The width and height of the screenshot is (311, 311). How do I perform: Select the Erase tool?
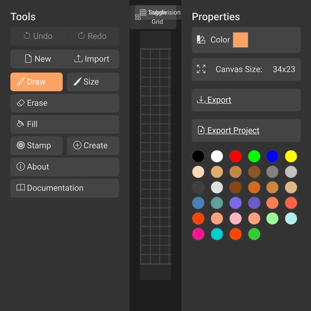pyautogui.click(x=65, y=103)
